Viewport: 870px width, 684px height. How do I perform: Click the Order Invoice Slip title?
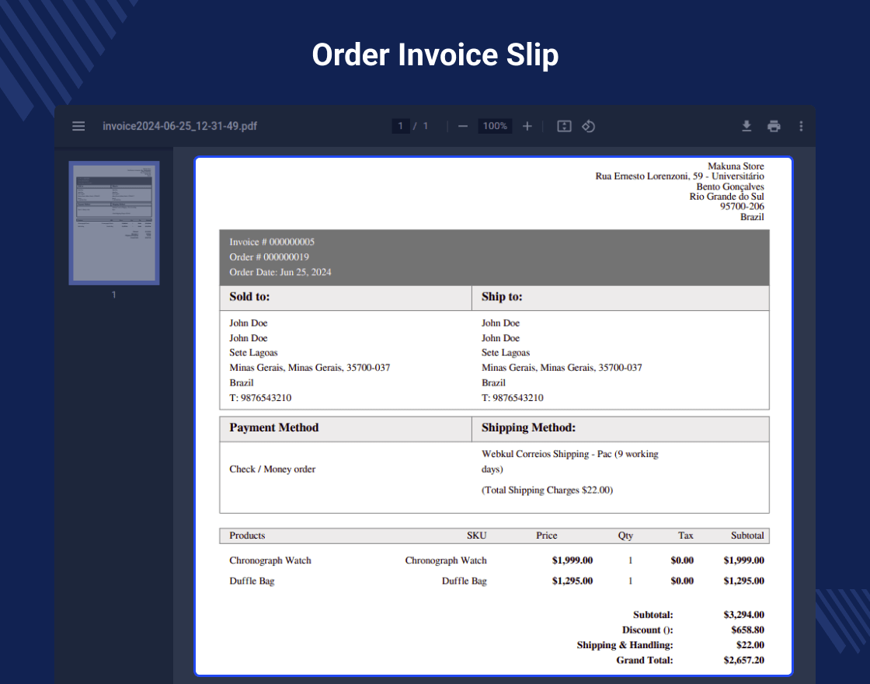tap(435, 54)
